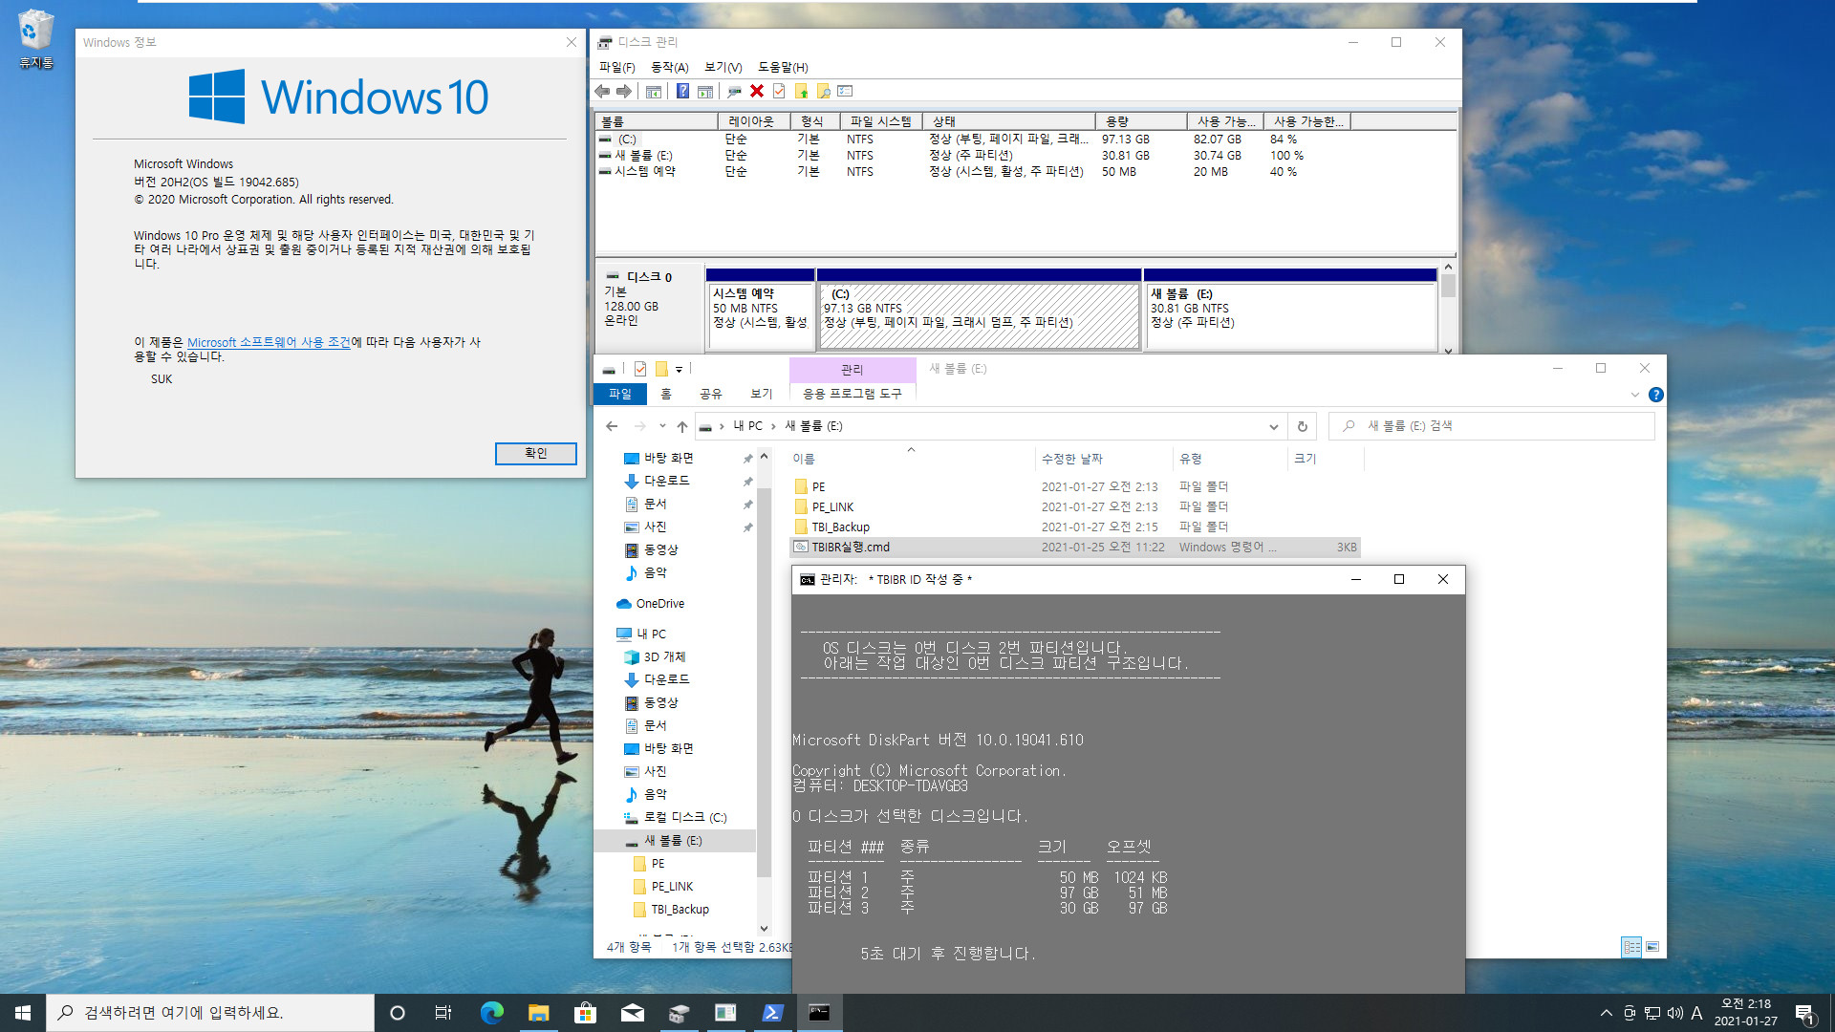This screenshot has width=1835, height=1032.
Task: Go up one folder in File Explorer
Action: coord(681,426)
